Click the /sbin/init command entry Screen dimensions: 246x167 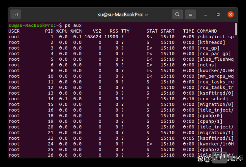[x=215, y=37]
